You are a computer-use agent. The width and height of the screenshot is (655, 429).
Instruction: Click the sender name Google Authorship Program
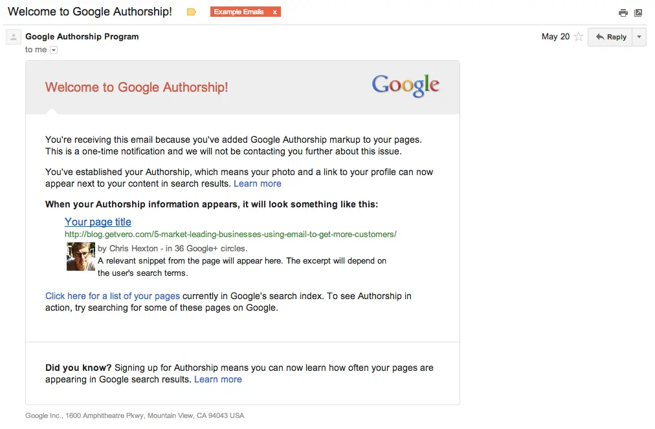[82, 37]
